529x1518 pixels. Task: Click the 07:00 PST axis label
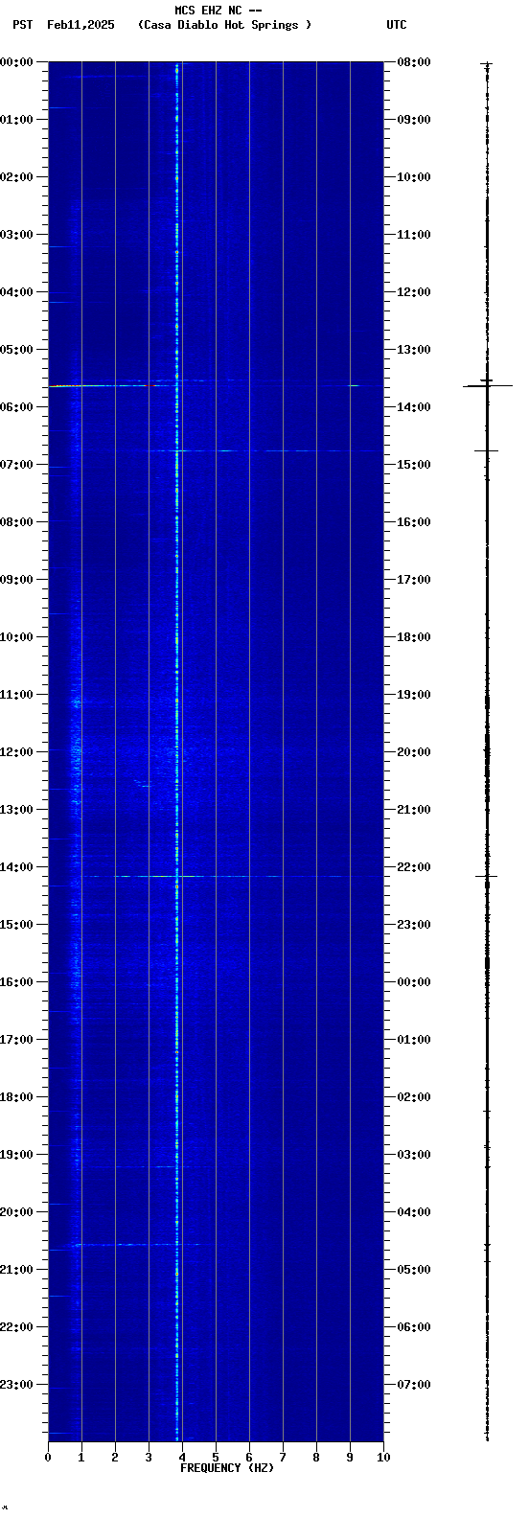pos(17,465)
